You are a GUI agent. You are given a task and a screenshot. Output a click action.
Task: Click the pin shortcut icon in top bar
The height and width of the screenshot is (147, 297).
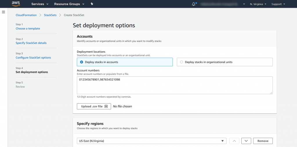coord(92,4)
